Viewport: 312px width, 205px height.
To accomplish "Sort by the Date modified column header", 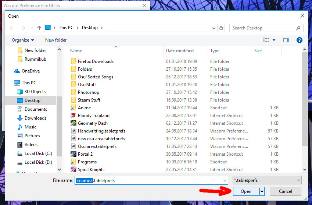I will pyautogui.click(x=180, y=51).
